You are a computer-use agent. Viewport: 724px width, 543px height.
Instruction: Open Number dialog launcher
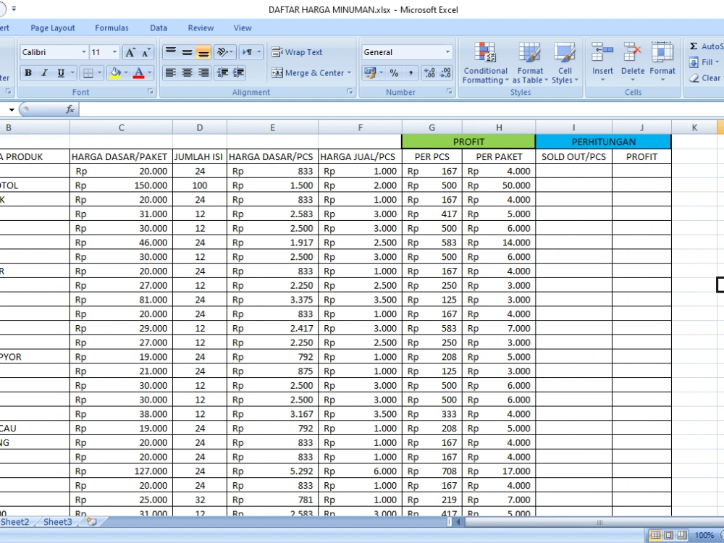449,92
